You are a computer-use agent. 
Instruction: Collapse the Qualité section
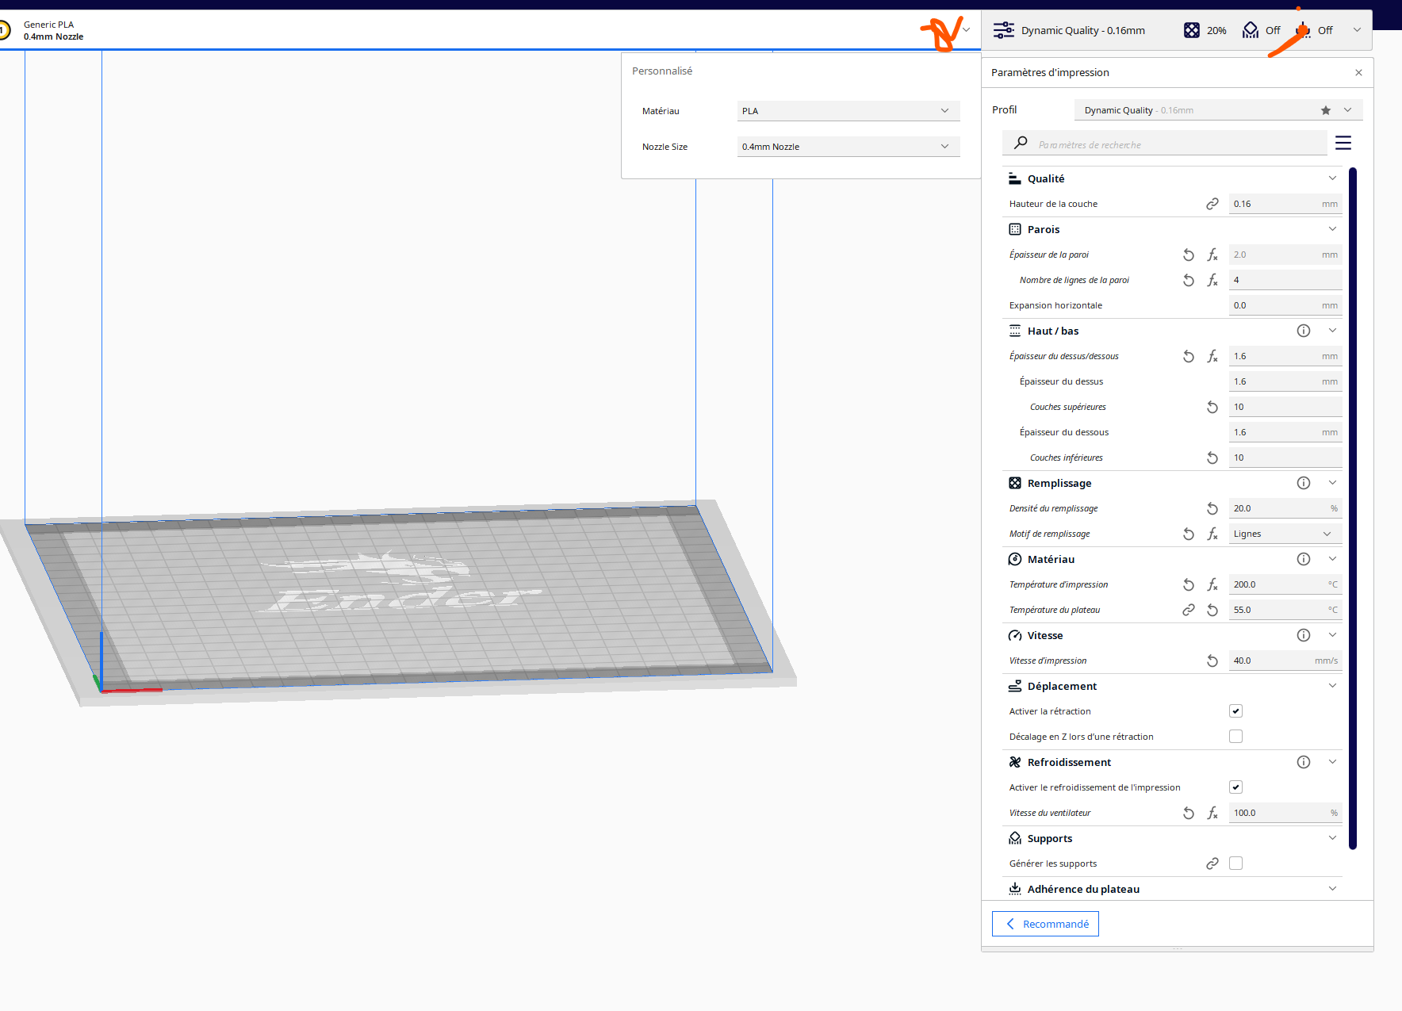point(1332,178)
